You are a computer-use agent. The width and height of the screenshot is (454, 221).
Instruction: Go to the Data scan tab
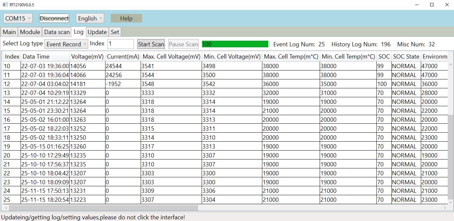(x=57, y=32)
